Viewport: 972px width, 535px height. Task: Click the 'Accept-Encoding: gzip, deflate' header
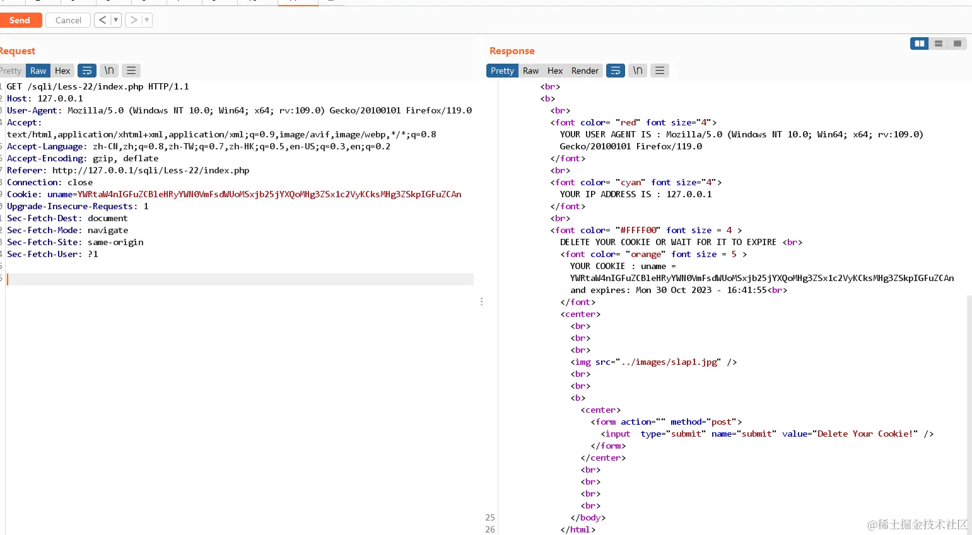83,158
